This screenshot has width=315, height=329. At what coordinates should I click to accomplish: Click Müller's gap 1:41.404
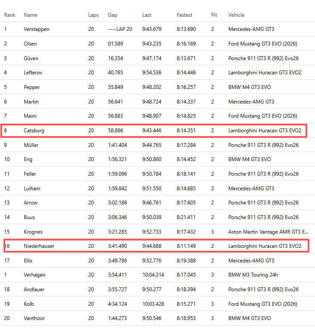[x=117, y=145]
